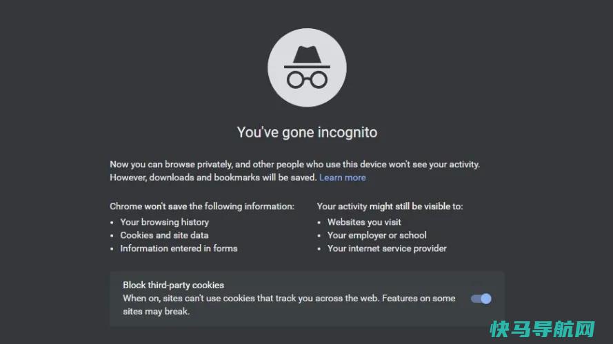Select the "Websites you visit" bullet item
This screenshot has height=344, width=613.
[364, 222]
